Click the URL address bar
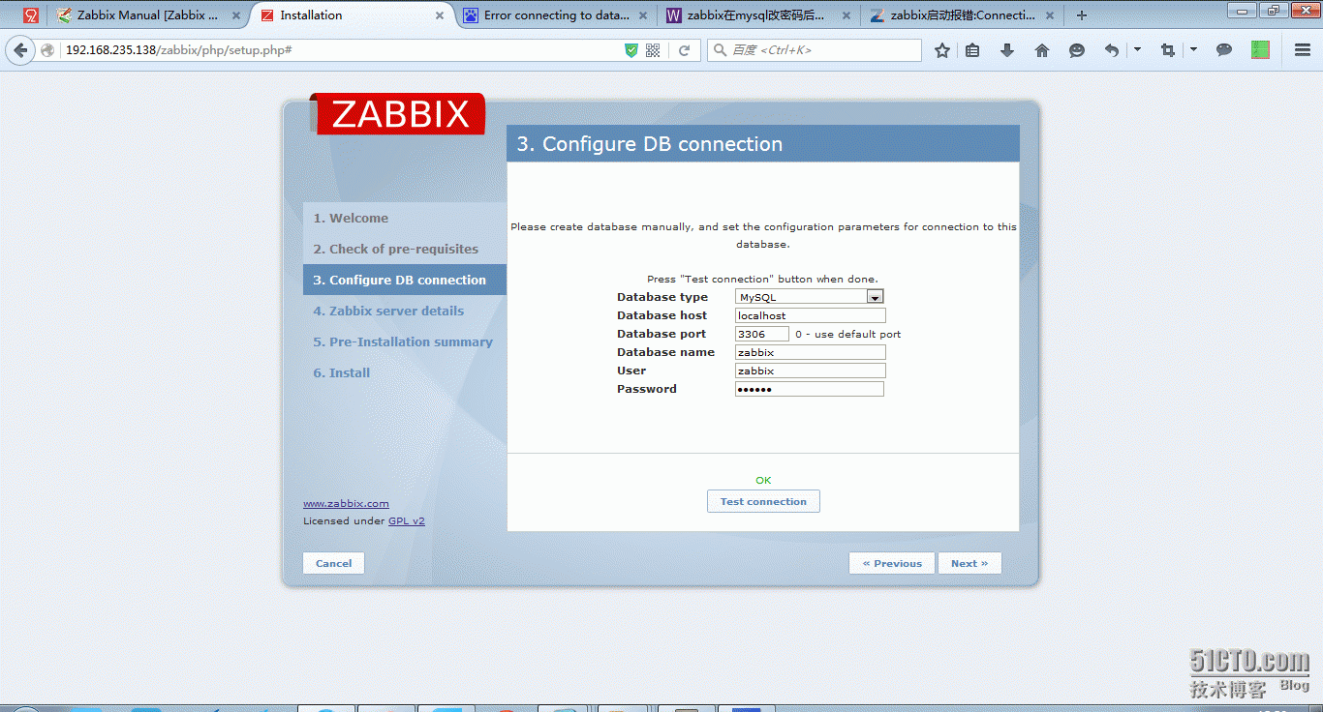The image size is (1323, 712). 339,50
